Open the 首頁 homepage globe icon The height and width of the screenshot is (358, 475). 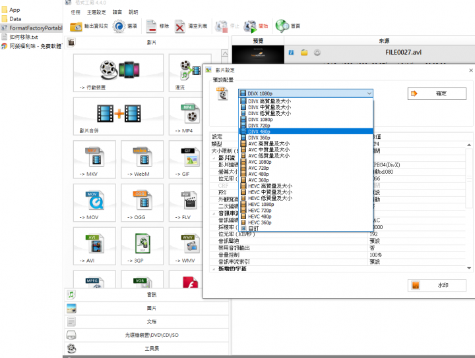point(288,26)
